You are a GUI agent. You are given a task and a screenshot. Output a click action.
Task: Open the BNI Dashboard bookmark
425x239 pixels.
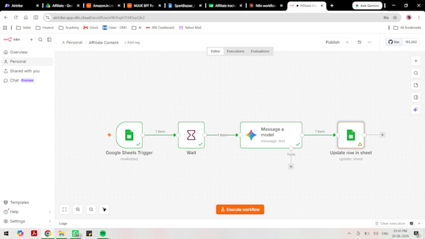160,27
